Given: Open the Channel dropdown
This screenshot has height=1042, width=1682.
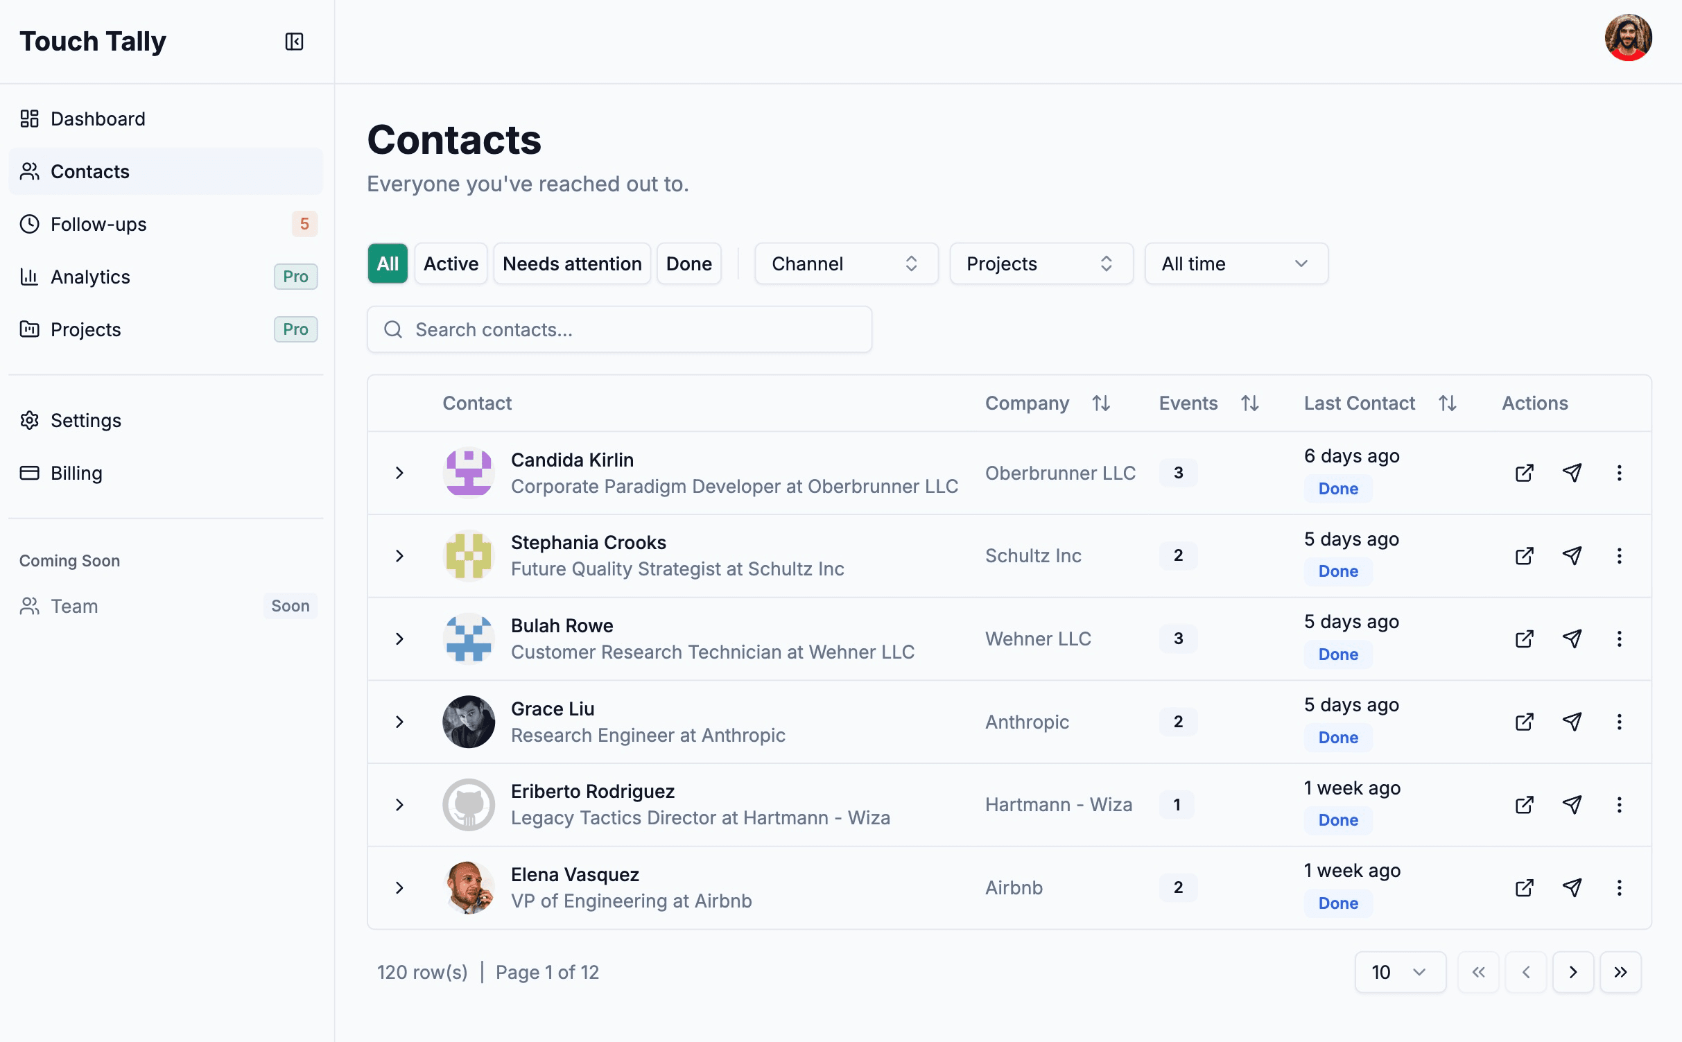Looking at the screenshot, I should pos(846,263).
